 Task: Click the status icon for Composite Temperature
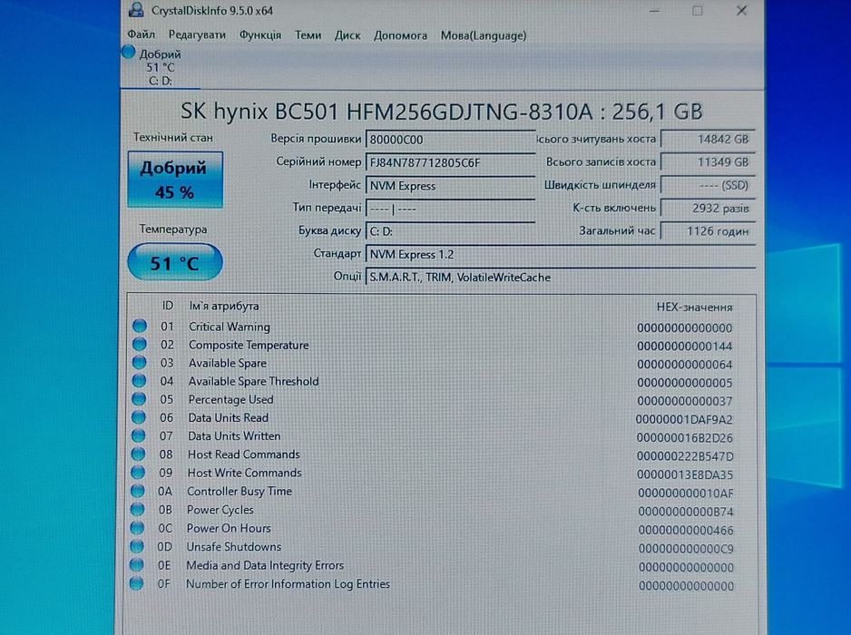click(x=140, y=344)
